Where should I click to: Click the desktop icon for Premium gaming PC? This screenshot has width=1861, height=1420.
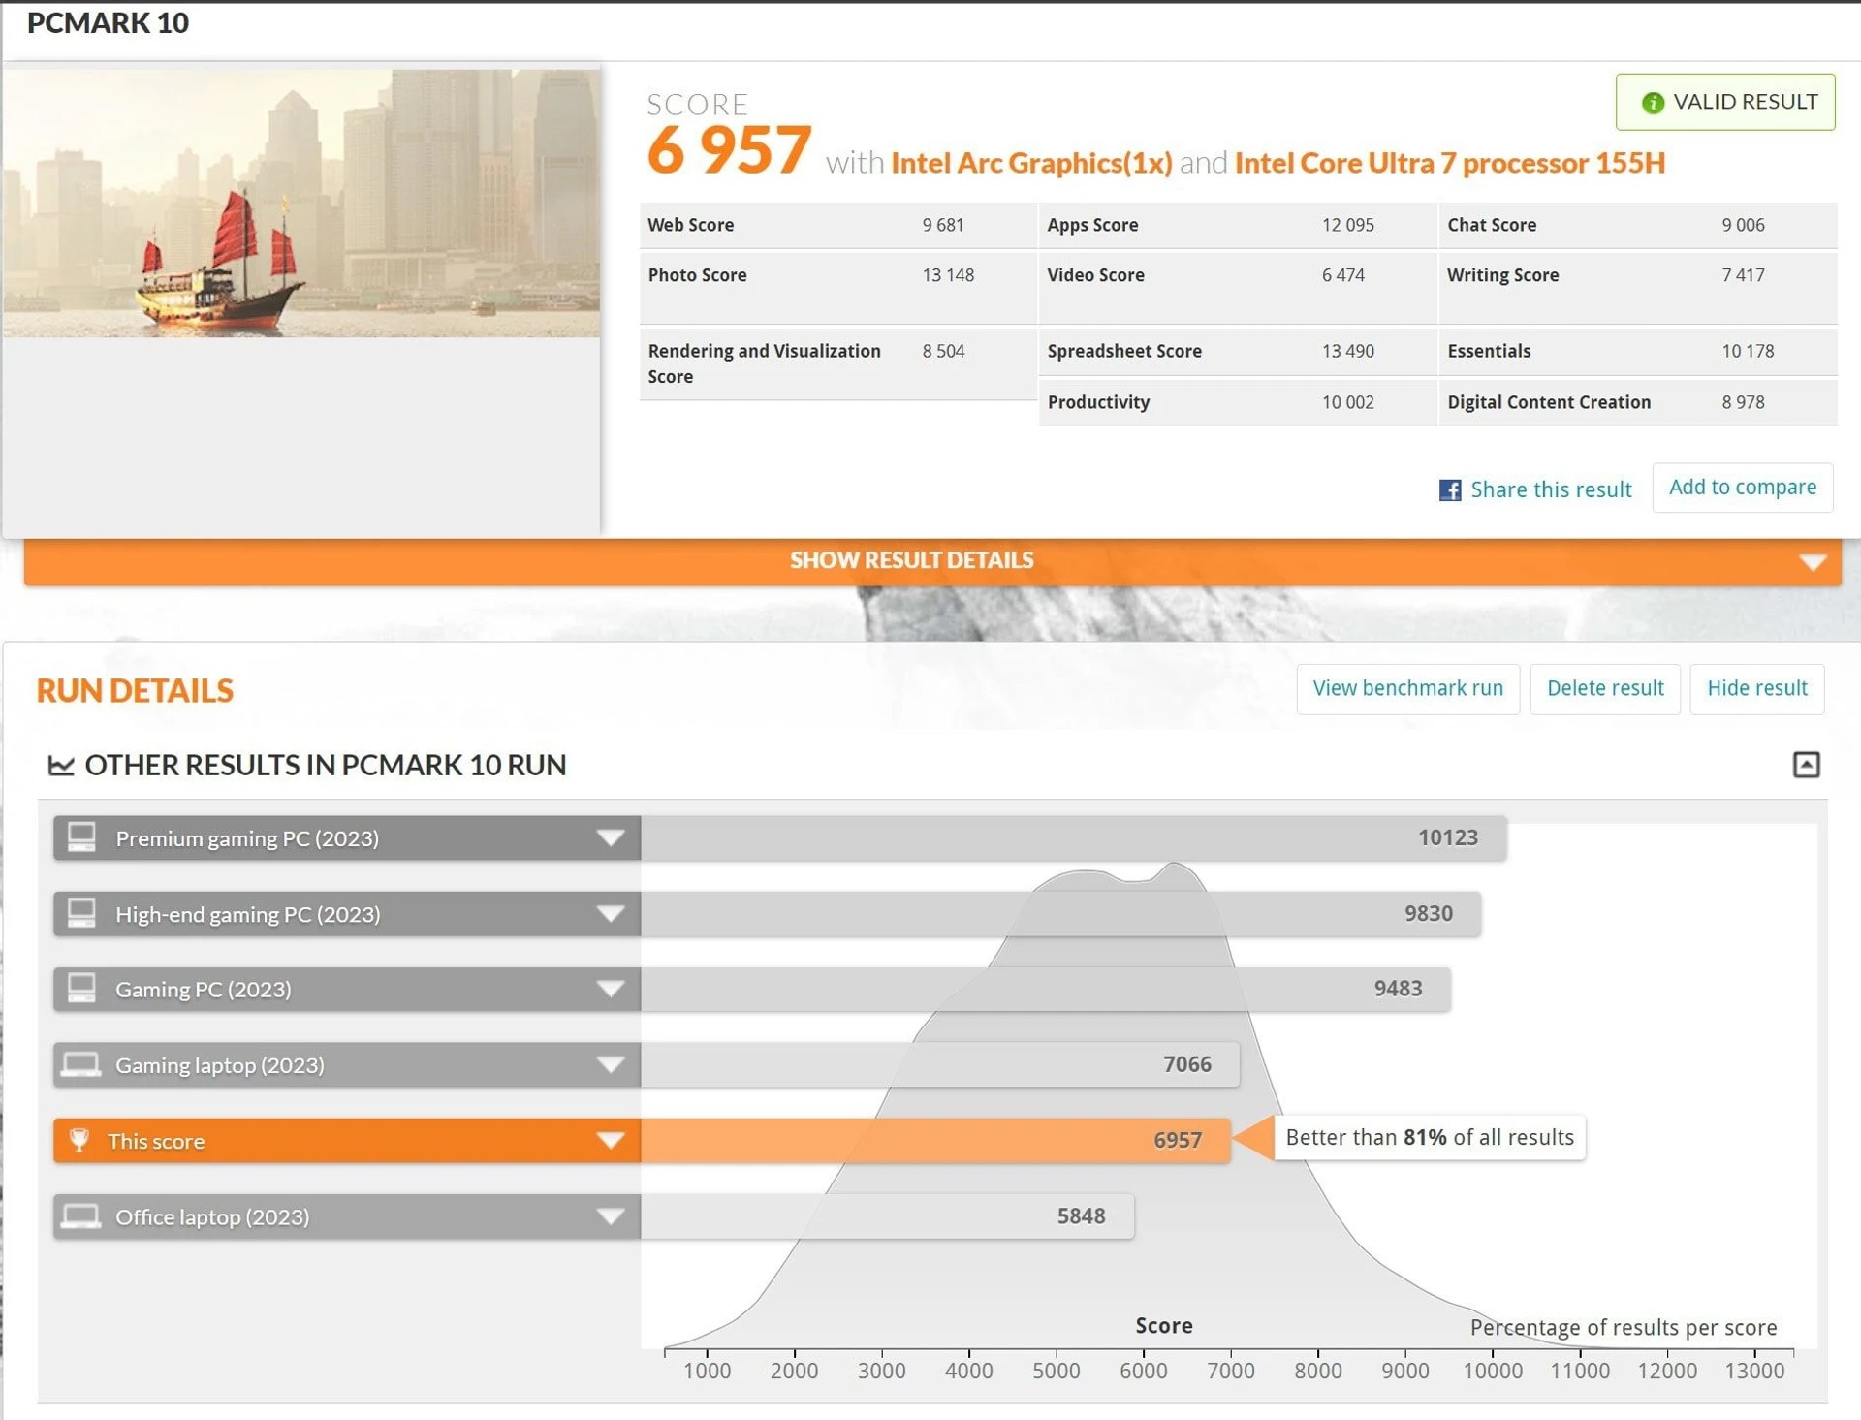pyautogui.click(x=81, y=837)
